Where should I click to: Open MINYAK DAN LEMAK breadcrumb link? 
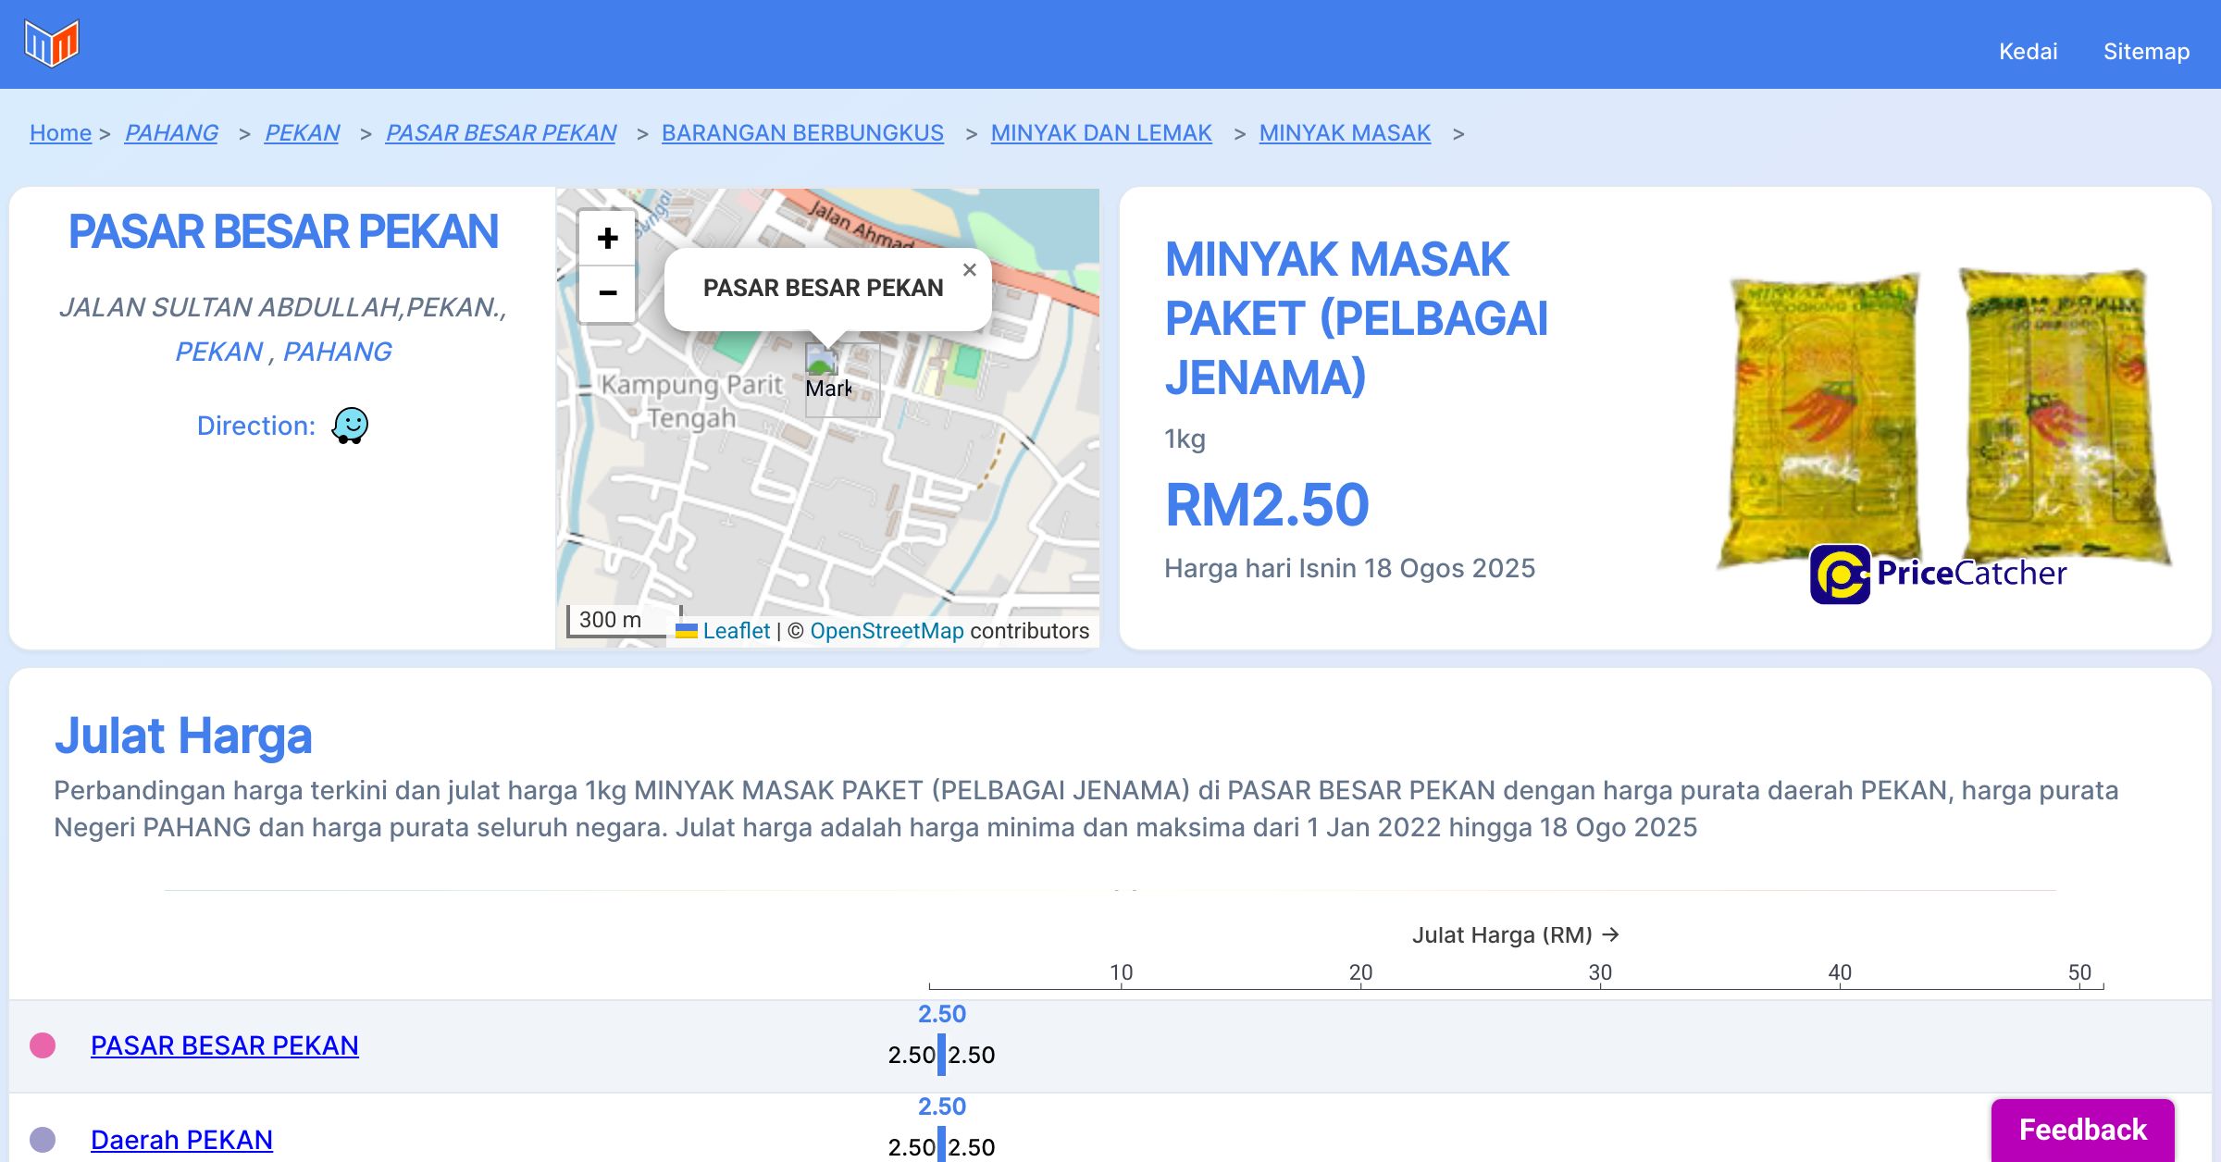point(1101,133)
